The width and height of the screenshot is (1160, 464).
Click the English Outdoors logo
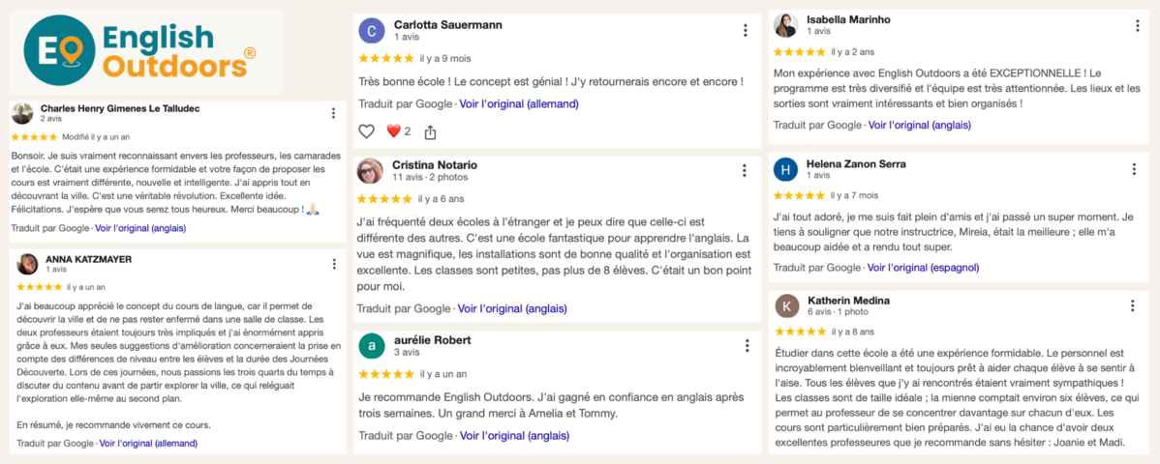[141, 52]
